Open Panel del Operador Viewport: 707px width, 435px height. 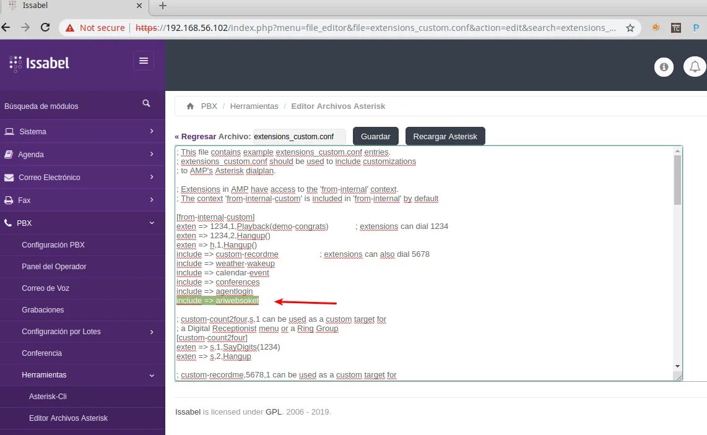tap(54, 267)
